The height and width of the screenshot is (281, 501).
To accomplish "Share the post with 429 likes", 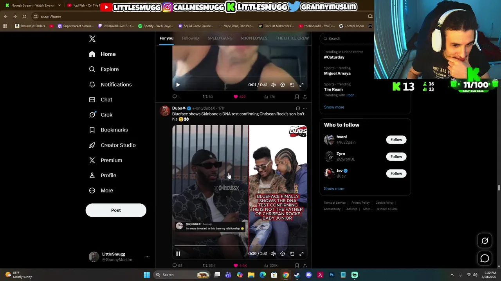I will (x=305, y=96).
